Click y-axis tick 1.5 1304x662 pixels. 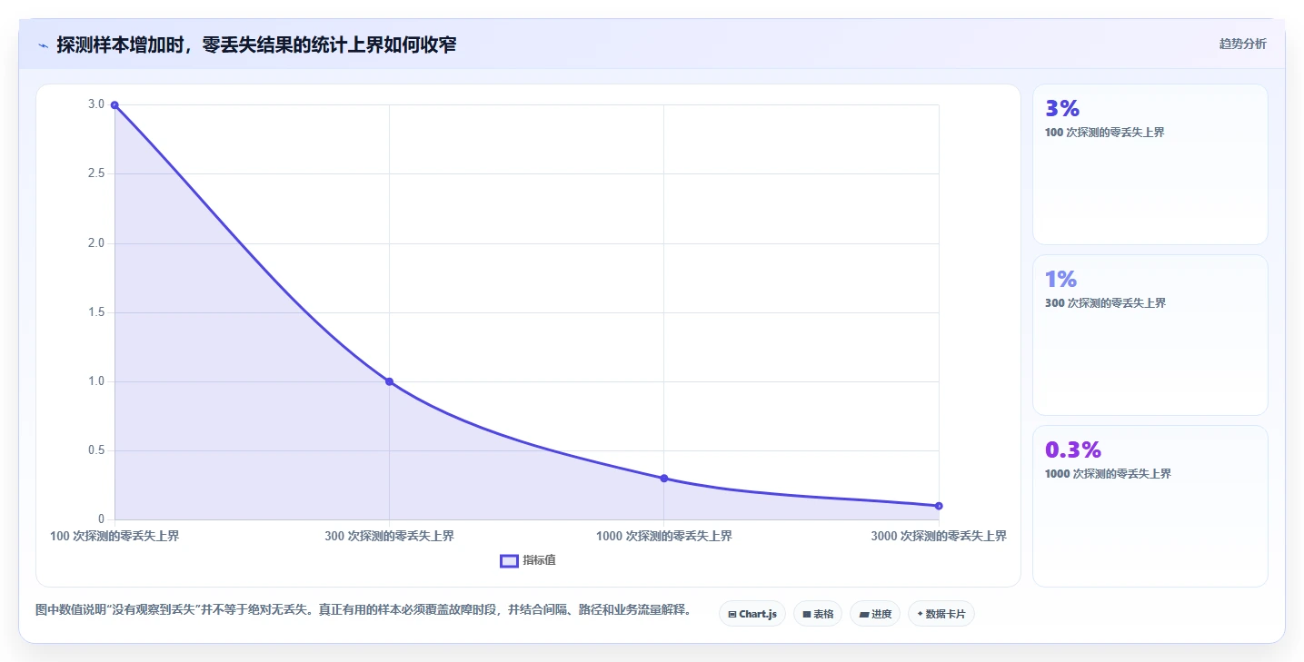(x=96, y=312)
